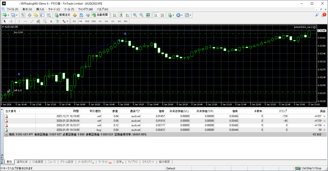Select the Fibonacci retracement tool
This screenshot has width=328, height=171.
[x=45, y=21]
